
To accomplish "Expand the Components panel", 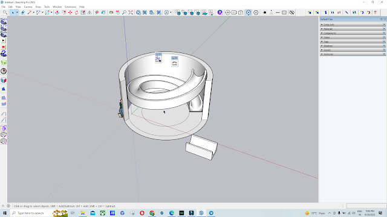I will coord(353,33).
